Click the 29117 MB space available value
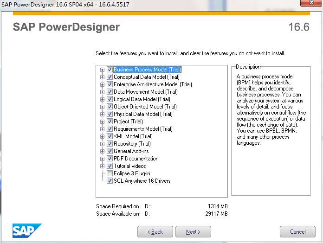Screen dimensions: 323x243 216,214
